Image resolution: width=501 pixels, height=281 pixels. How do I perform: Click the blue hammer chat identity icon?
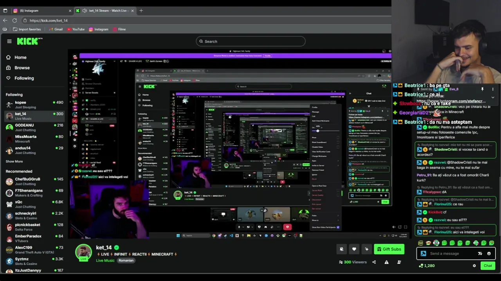click(x=423, y=254)
